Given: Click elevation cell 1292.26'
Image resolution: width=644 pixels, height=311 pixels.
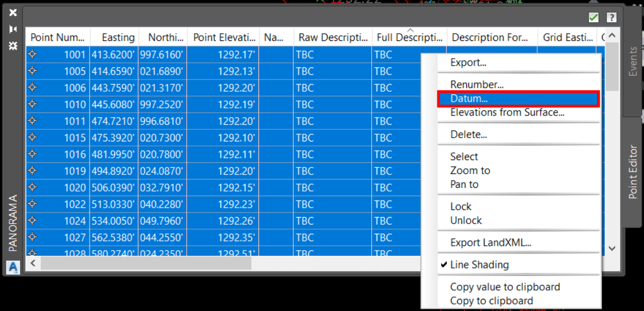Looking at the screenshot, I should [224, 220].
